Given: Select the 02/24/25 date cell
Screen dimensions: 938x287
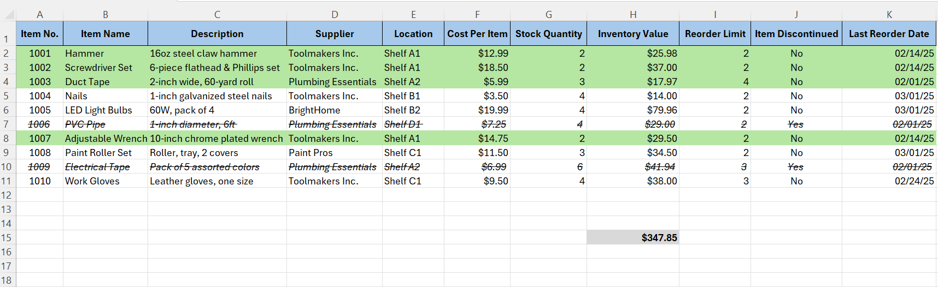Looking at the screenshot, I should (888, 181).
